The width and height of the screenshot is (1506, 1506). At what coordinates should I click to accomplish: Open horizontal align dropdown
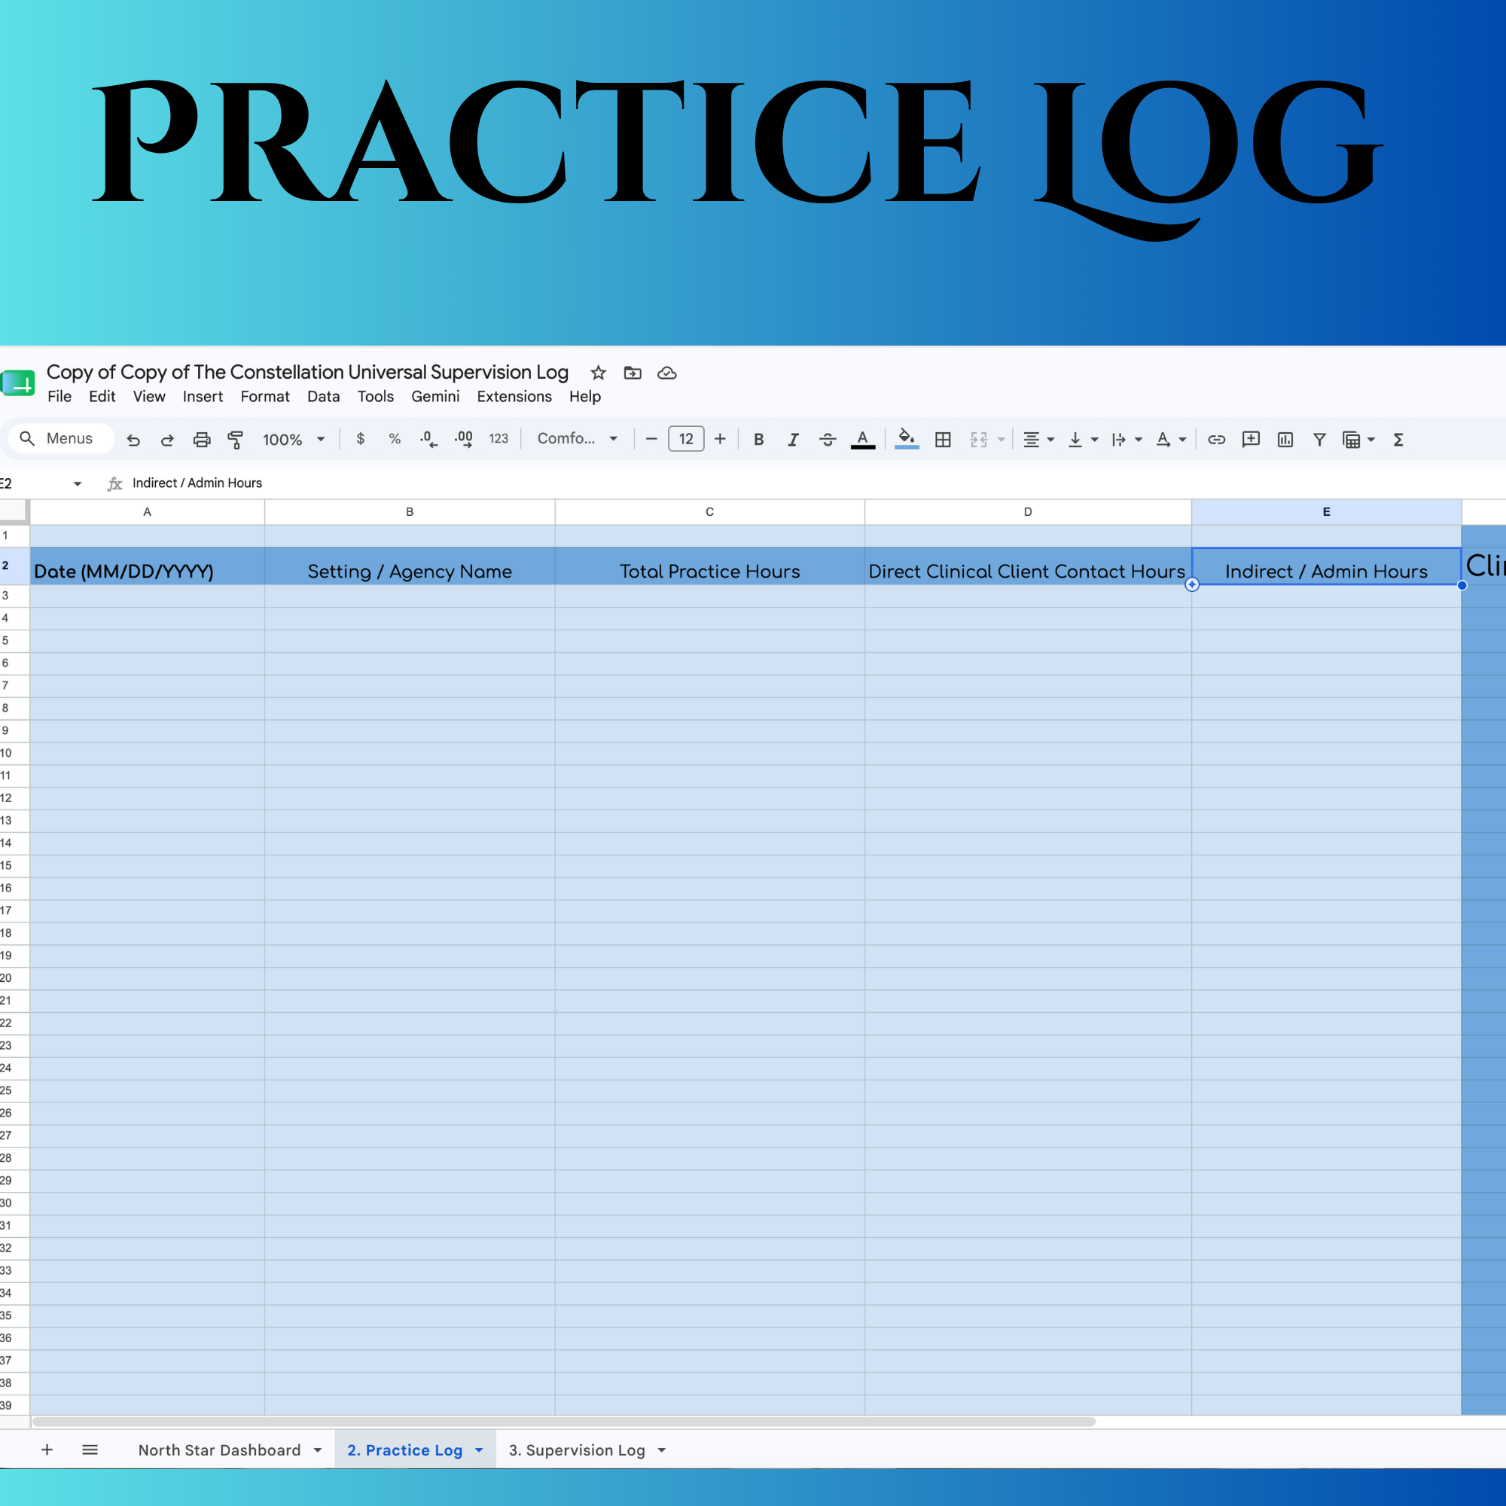pos(1038,440)
